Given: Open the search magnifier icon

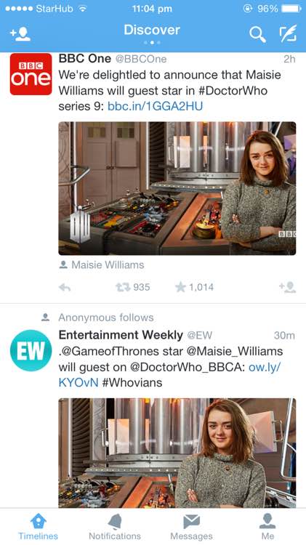Looking at the screenshot, I should (x=257, y=34).
